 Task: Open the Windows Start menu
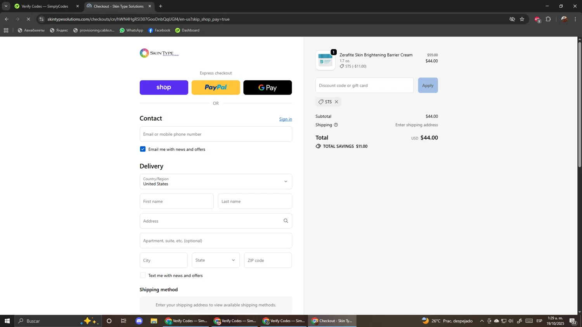7,321
